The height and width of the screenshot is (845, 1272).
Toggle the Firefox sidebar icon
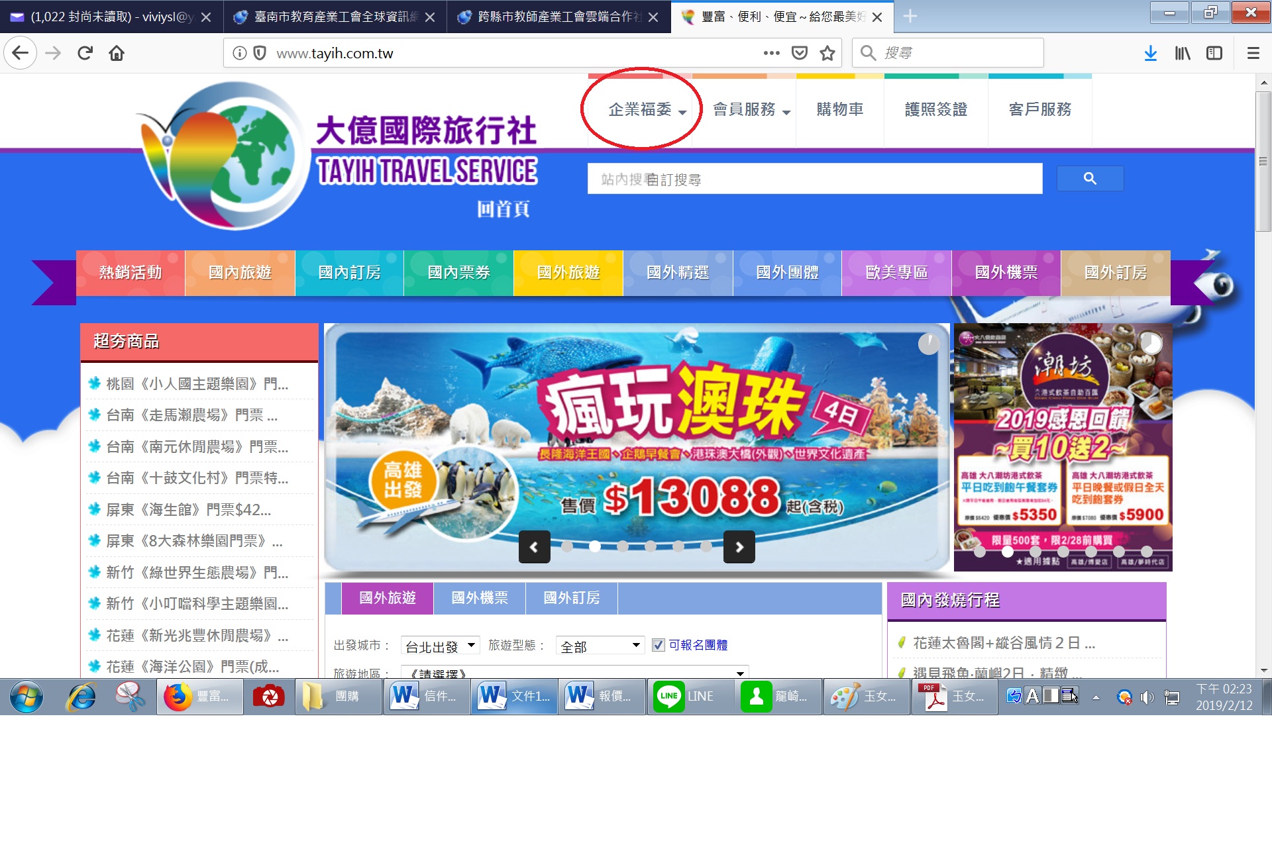tap(1214, 53)
